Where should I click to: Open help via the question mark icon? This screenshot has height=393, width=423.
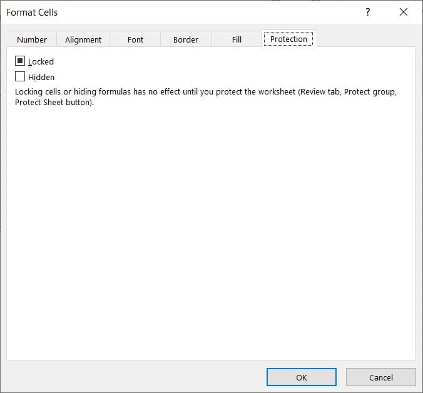click(x=368, y=12)
